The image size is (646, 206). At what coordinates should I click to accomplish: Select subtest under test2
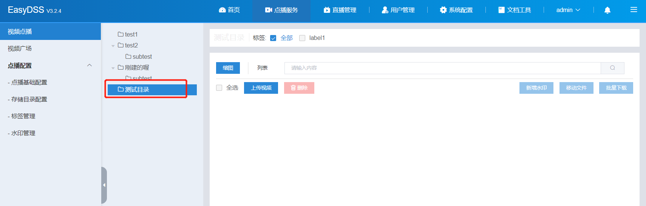pyautogui.click(x=142, y=56)
